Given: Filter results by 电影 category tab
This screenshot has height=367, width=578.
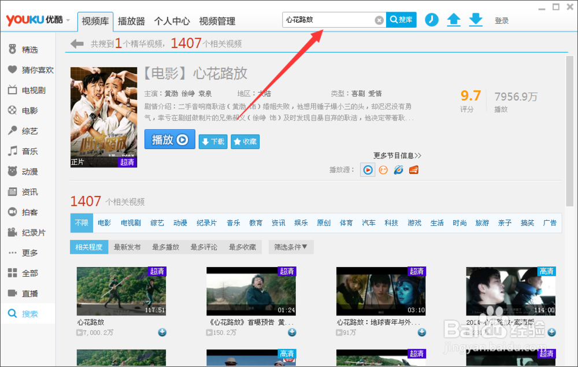Looking at the screenshot, I should [x=104, y=223].
